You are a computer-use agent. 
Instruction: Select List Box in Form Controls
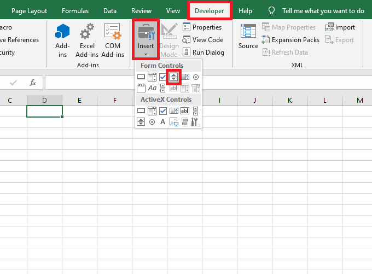click(185, 77)
